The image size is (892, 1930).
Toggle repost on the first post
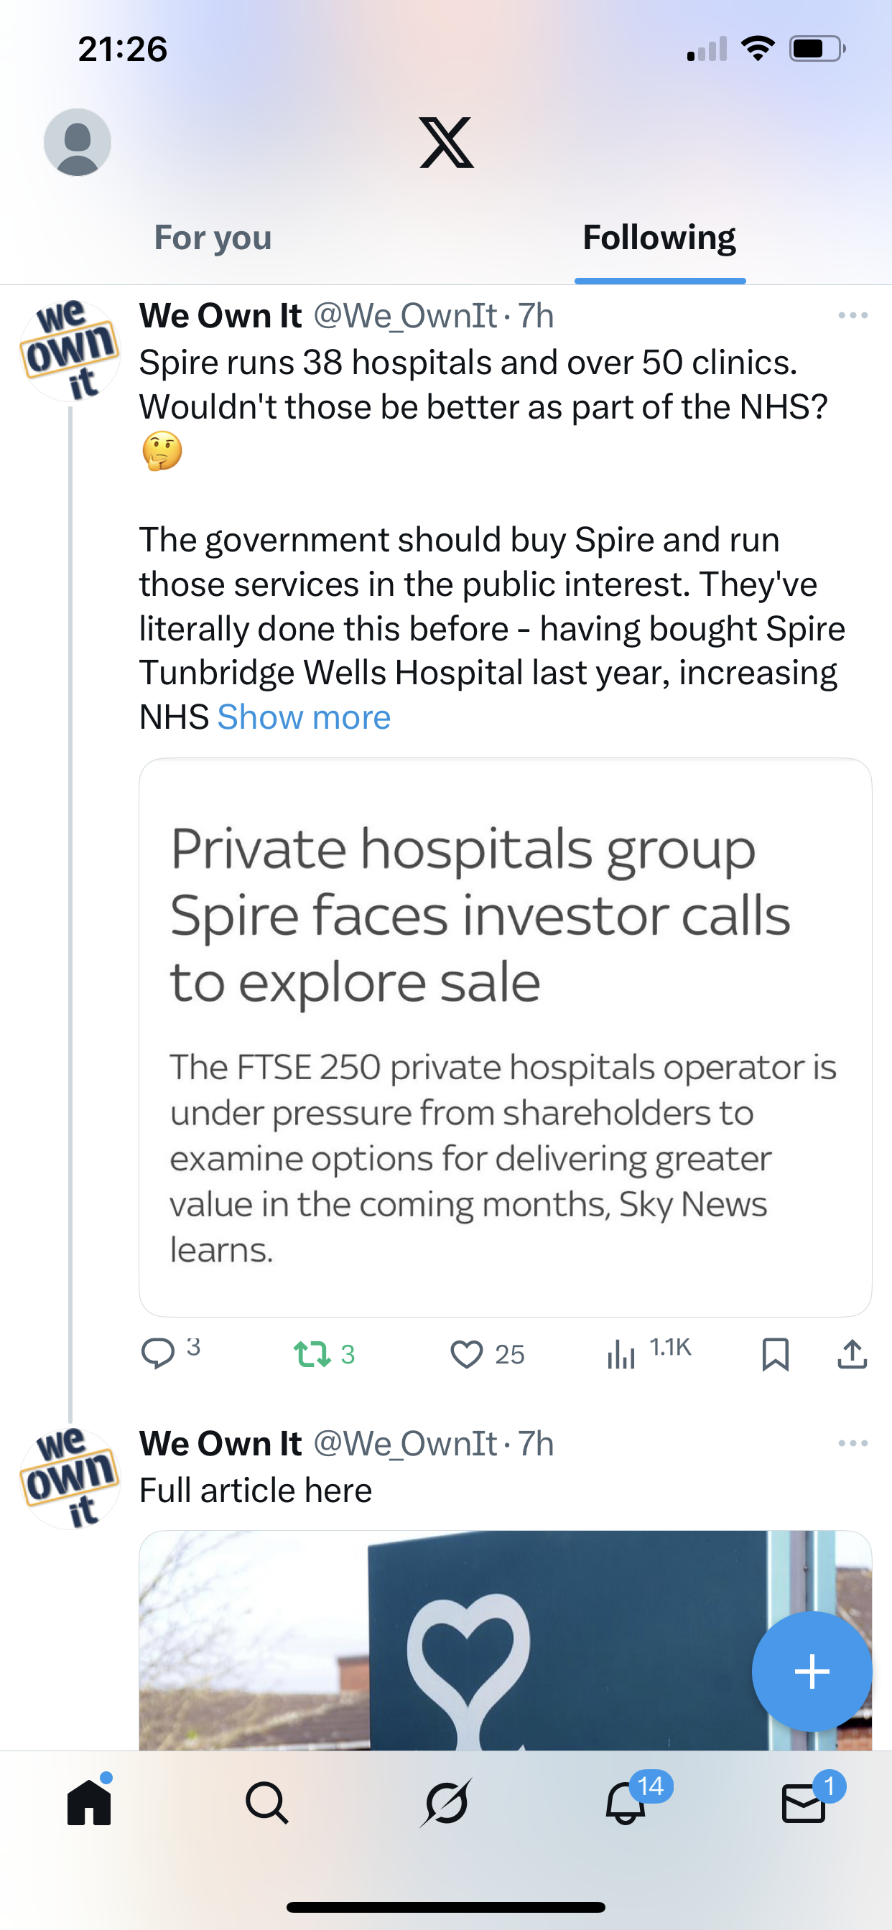coord(312,1353)
